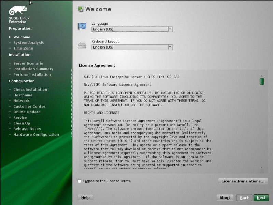
Task: Click the Time Zone sidebar step
Action: click(x=23, y=48)
